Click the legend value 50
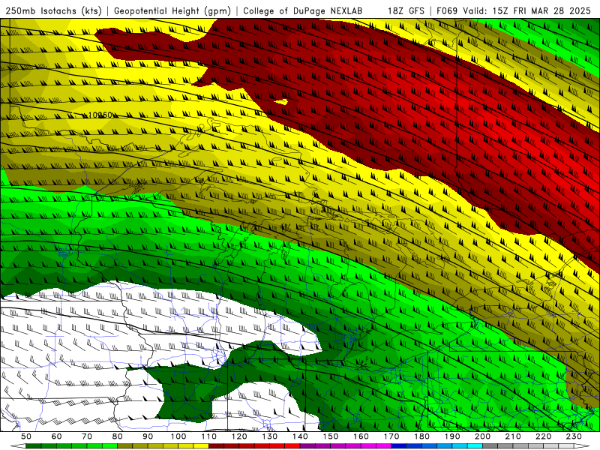600x450 pixels. (26, 436)
